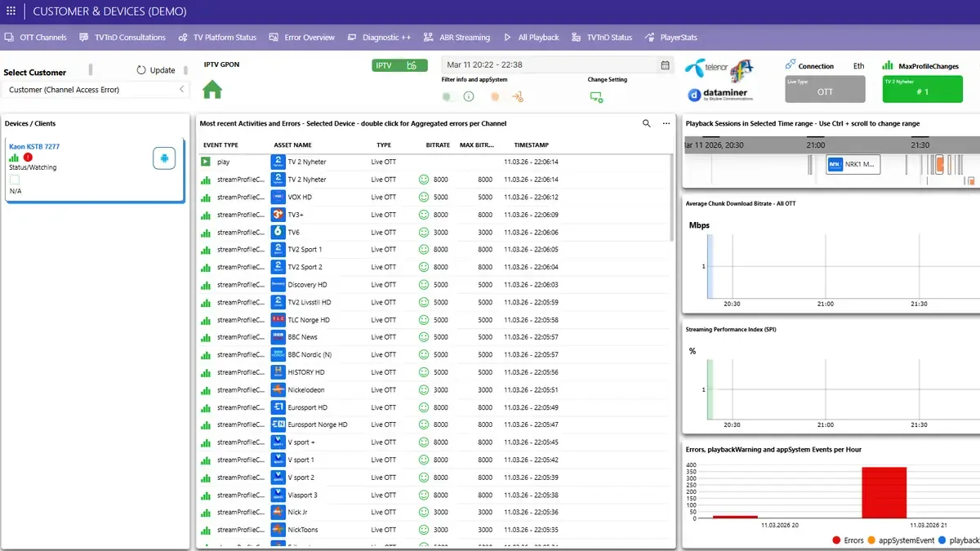
Task: Click the V sport + channel logo
Action: 278,442
